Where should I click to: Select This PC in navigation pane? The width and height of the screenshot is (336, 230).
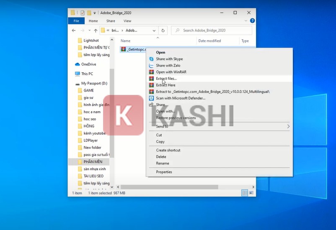[x=87, y=74]
